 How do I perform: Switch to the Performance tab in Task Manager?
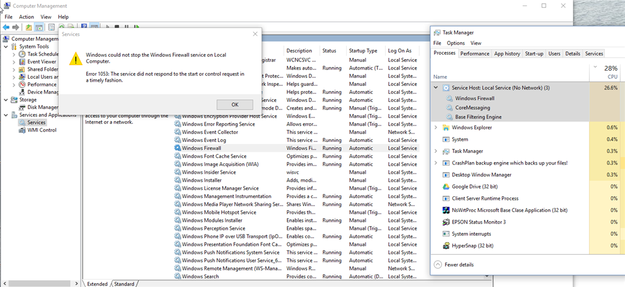click(x=475, y=54)
